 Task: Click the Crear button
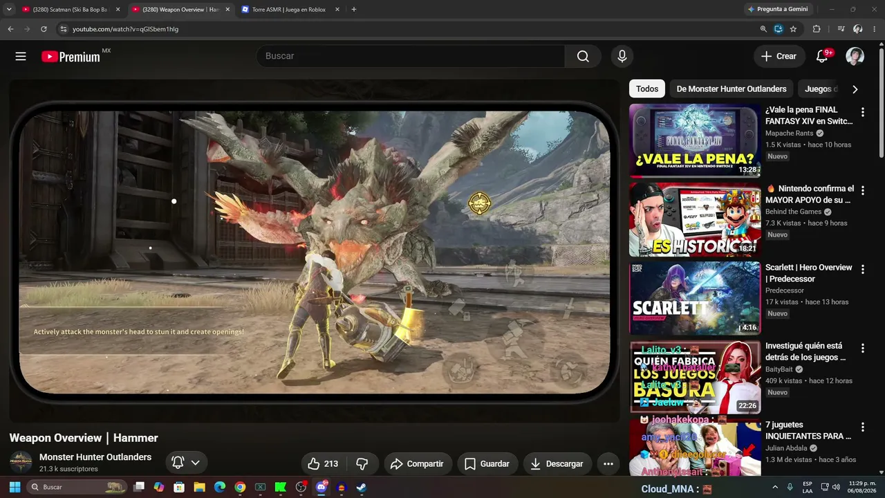tap(779, 57)
